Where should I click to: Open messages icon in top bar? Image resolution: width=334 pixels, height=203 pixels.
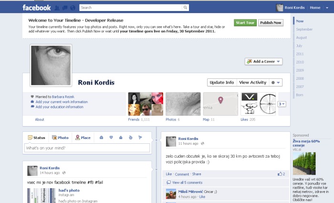click(x=64, y=8)
